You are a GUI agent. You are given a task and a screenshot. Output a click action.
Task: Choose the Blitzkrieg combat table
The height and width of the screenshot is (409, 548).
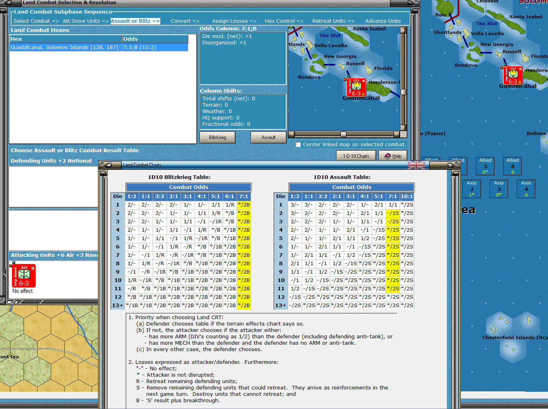point(217,137)
